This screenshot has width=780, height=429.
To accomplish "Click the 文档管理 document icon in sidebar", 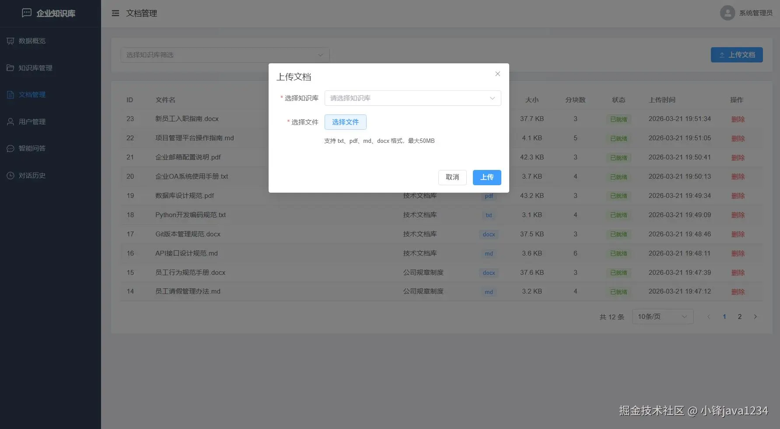I will (10, 94).
